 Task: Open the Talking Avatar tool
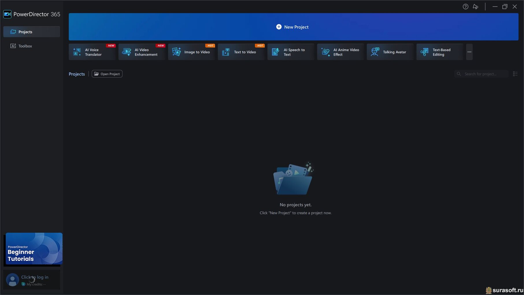390,52
